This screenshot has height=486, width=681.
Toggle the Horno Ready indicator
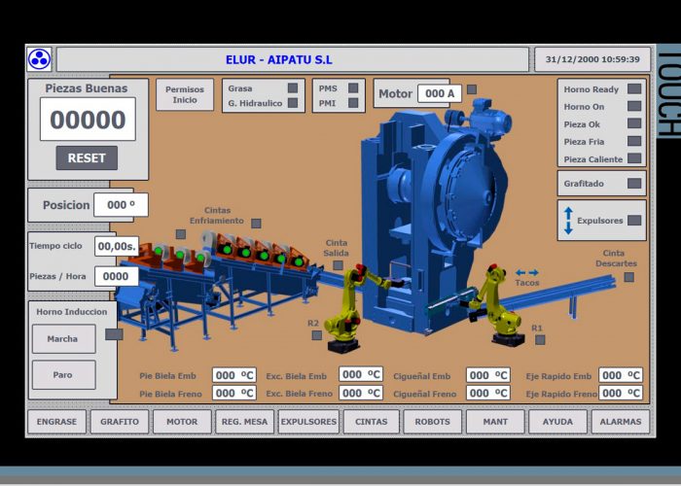point(634,89)
